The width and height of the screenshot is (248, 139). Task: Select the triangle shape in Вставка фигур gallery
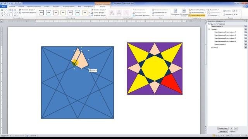point(2,13)
